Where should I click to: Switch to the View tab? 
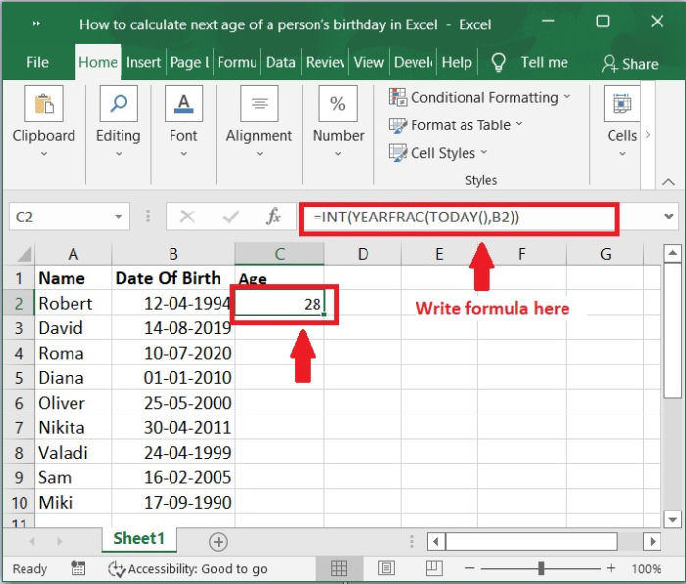point(368,62)
